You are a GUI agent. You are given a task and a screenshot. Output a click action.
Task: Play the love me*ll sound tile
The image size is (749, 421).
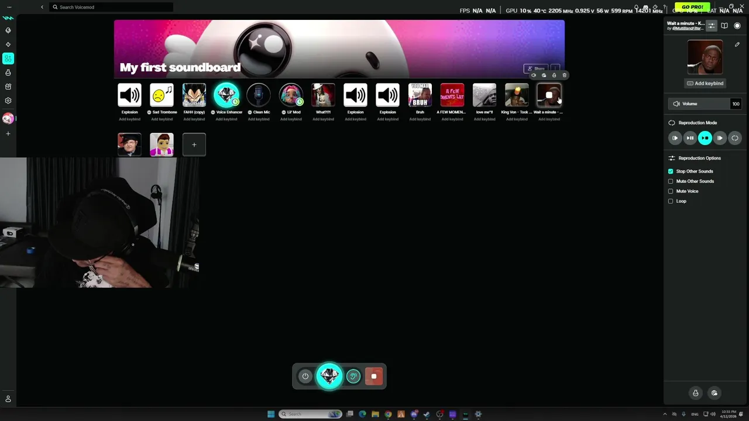[485, 95]
